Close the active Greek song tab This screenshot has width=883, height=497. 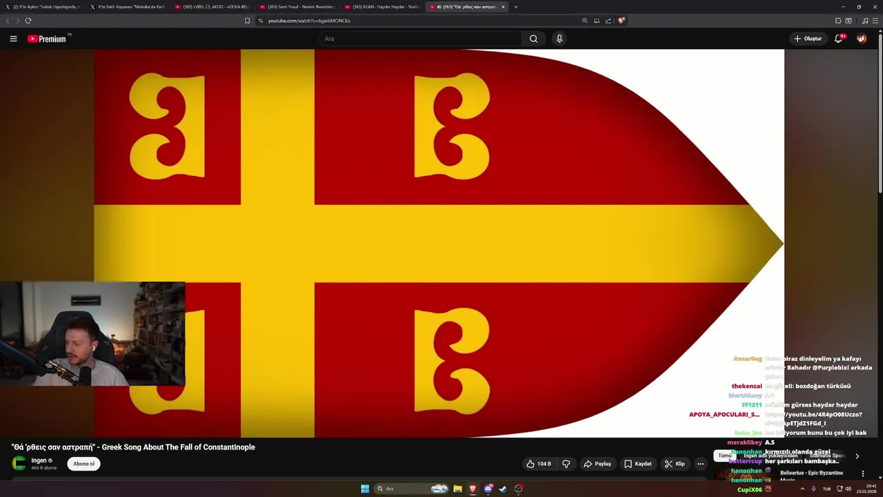pos(503,7)
